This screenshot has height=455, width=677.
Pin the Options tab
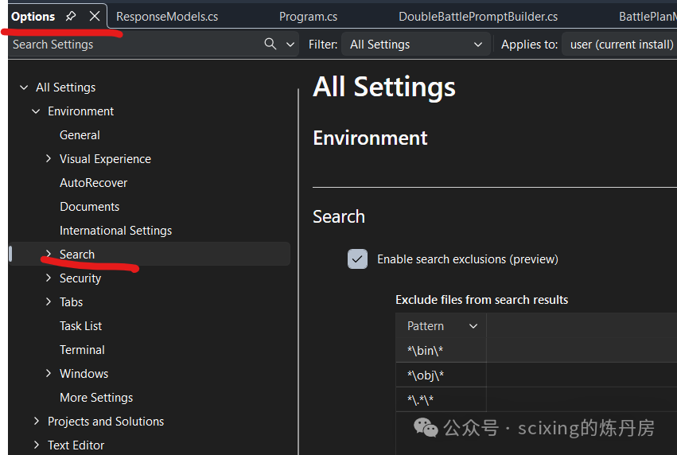pyautogui.click(x=71, y=17)
